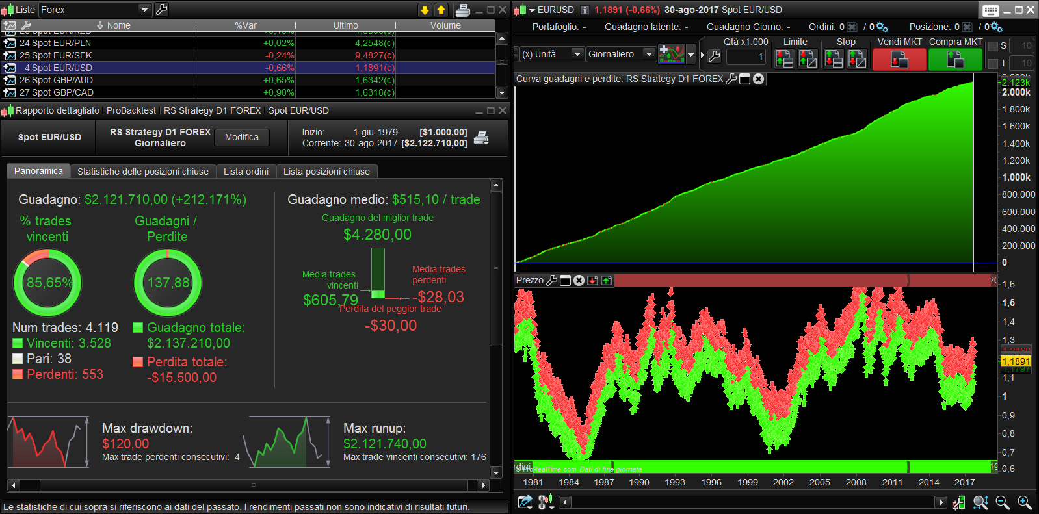Open the Liste window wrench settings
This screenshot has height=514, width=1039.
(162, 9)
